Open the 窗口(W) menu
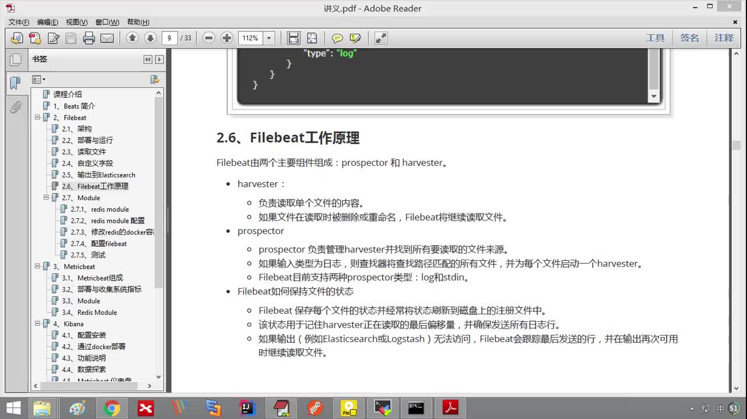Image resolution: width=747 pixels, height=419 pixels. click(x=107, y=22)
